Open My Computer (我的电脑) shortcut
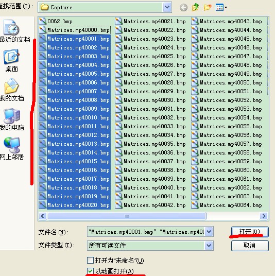Viewport: 275px width, 276px height. 12,119
